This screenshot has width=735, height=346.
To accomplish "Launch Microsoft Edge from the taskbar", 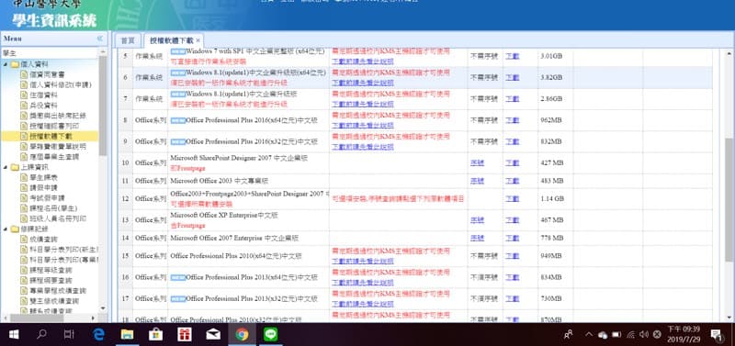I will point(98,334).
